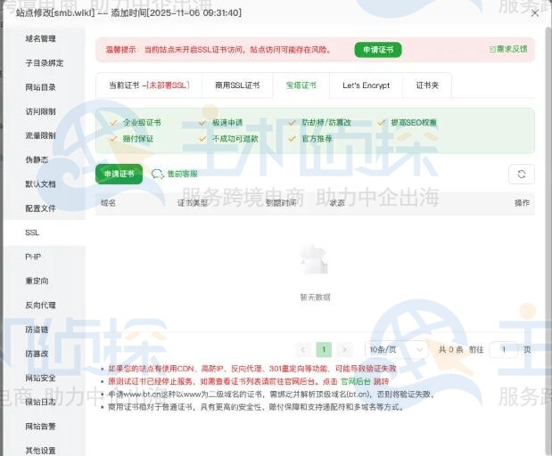Open PHP settings
The image size is (552, 456).
coord(33,256)
